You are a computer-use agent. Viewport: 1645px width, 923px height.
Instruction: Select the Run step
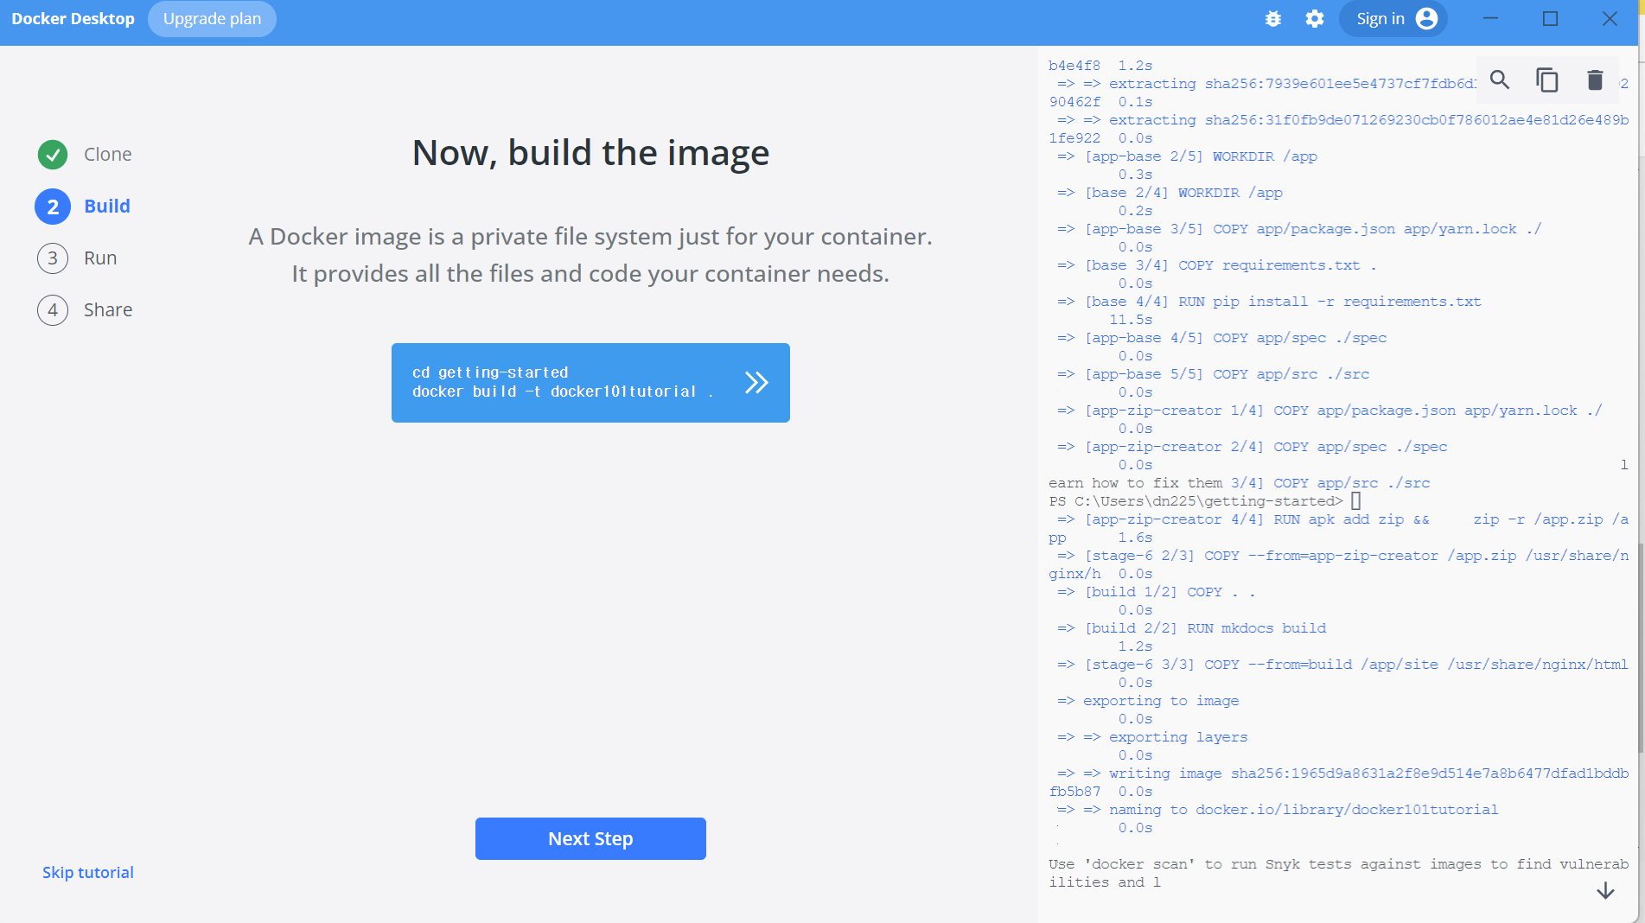(77, 258)
